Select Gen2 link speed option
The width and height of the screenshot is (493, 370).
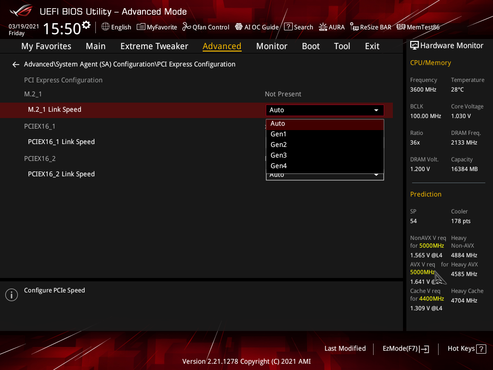[x=325, y=145]
